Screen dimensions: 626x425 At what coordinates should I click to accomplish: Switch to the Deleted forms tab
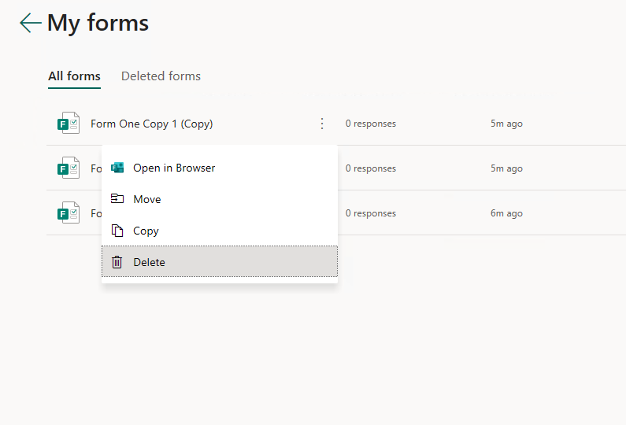coord(161,76)
